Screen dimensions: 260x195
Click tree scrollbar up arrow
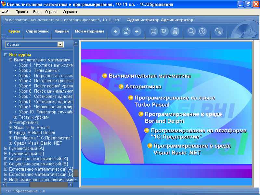76,43
